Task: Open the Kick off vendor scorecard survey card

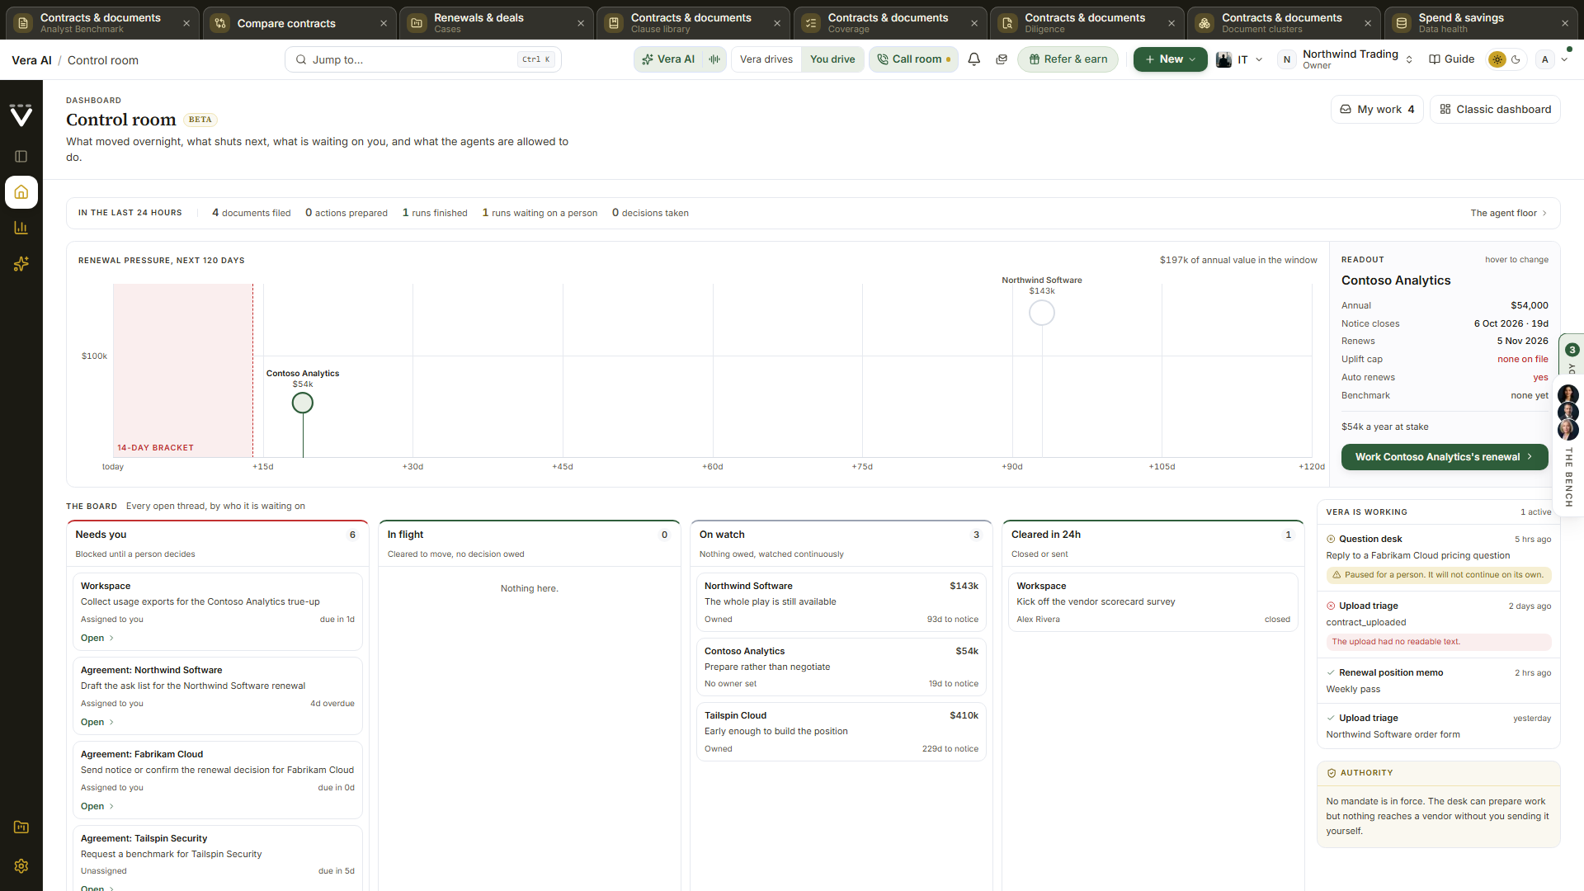Action: pyautogui.click(x=1153, y=602)
